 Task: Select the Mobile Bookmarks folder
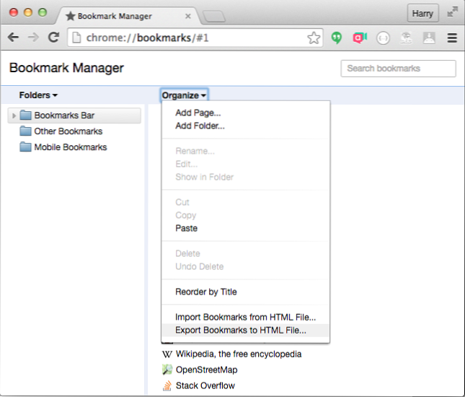tap(70, 147)
